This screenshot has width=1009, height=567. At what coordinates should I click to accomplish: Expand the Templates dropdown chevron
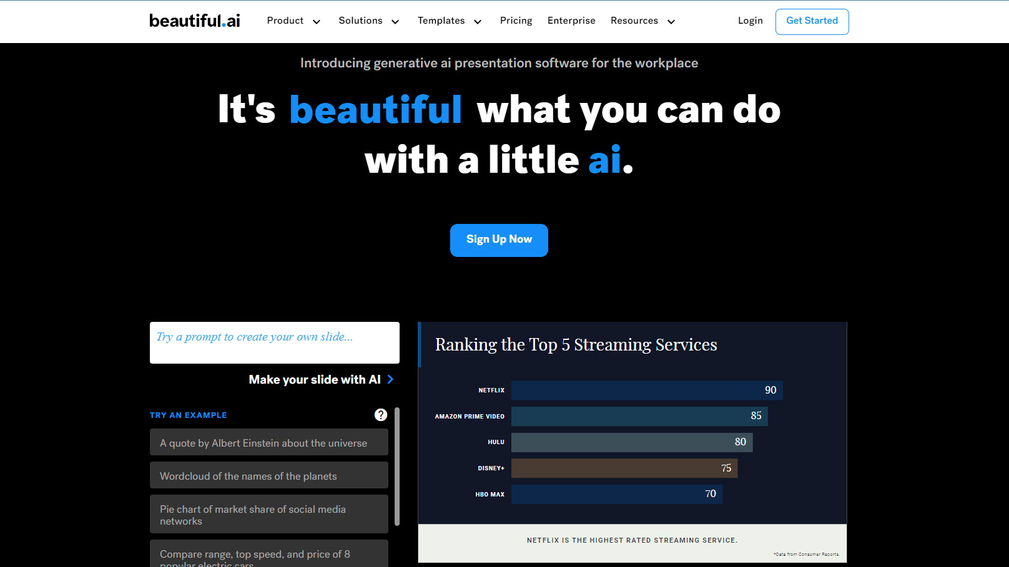478,22
